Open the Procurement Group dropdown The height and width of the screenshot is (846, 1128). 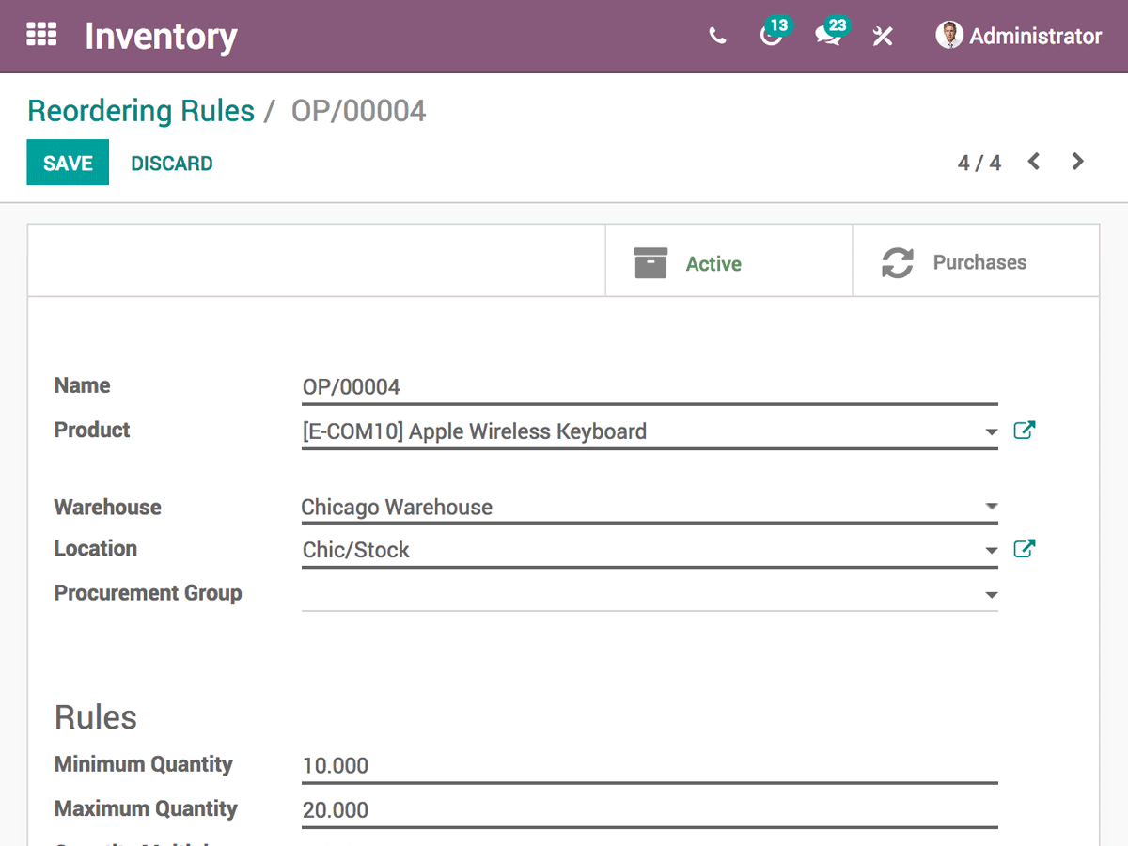pyautogui.click(x=649, y=594)
